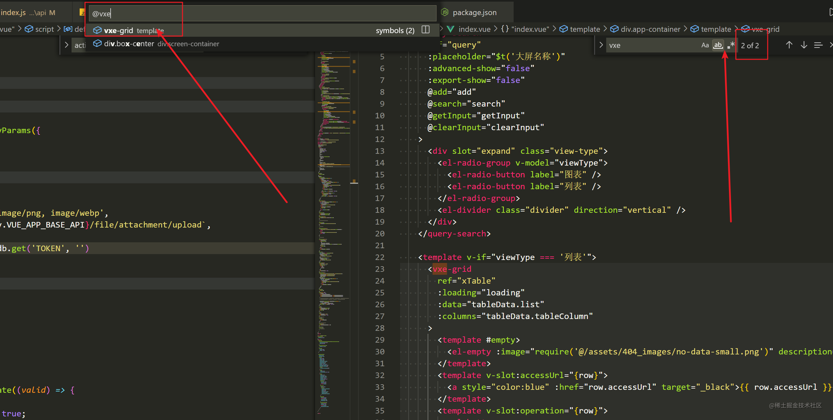Switch to the index.js api tab
This screenshot has width=833, height=420.
pyautogui.click(x=28, y=12)
